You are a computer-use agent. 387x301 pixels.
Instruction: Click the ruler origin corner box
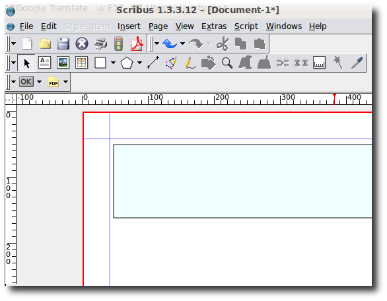[11, 99]
